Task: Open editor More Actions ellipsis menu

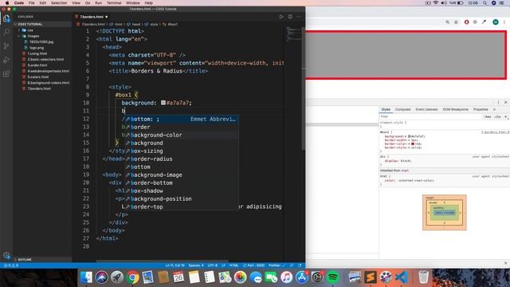Action: [x=299, y=17]
